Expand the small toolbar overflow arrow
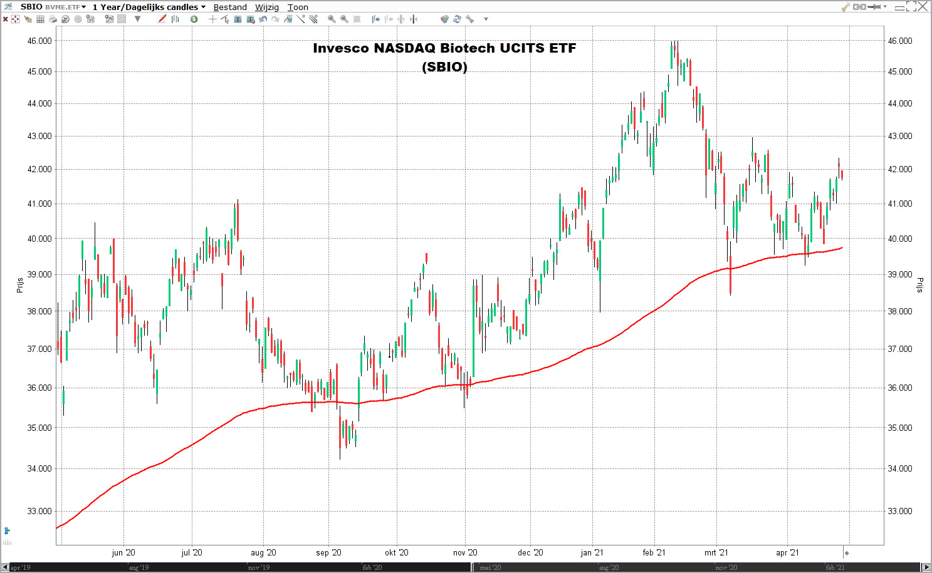 click(486, 19)
